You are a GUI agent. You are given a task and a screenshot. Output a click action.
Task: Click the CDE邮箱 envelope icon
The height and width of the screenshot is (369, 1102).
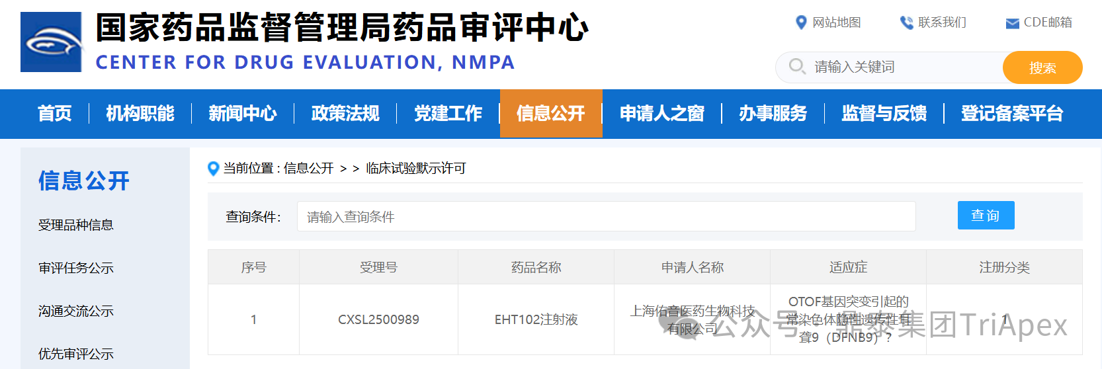(x=1012, y=23)
